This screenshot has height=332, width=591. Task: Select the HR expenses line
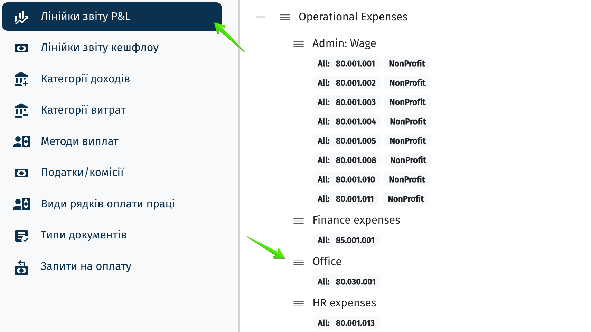pyautogui.click(x=344, y=303)
